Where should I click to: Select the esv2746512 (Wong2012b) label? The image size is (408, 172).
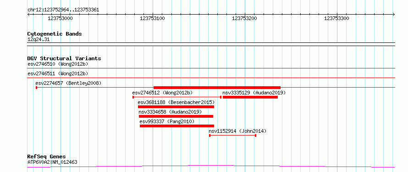(162, 93)
